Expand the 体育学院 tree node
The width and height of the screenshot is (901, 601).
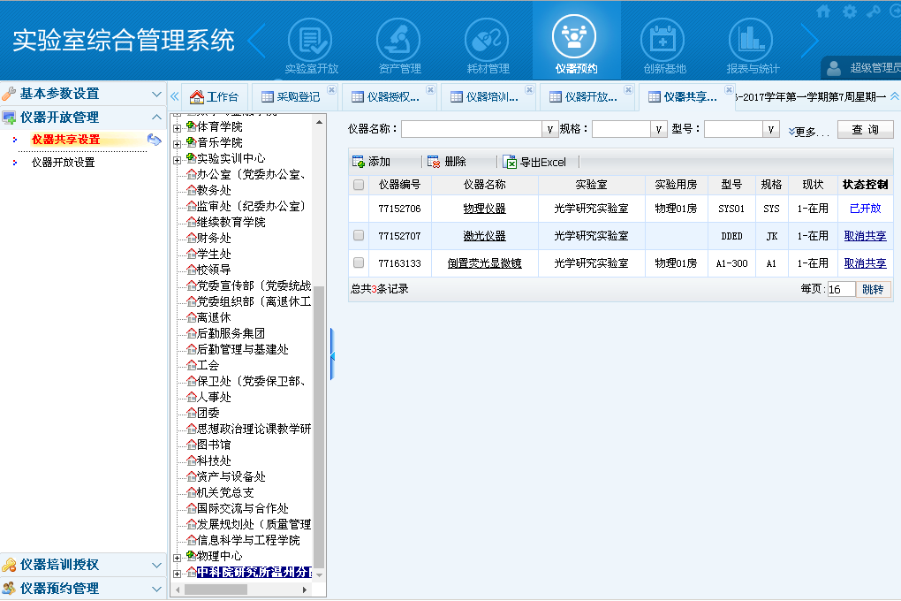coord(177,127)
